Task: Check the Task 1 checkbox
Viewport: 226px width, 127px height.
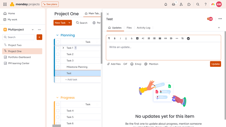Action: click(58, 48)
